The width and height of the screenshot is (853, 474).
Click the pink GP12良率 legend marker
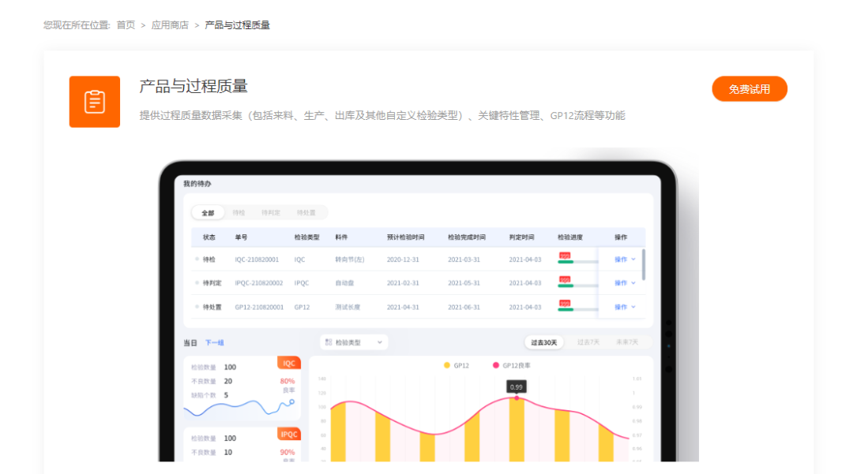[x=496, y=365]
